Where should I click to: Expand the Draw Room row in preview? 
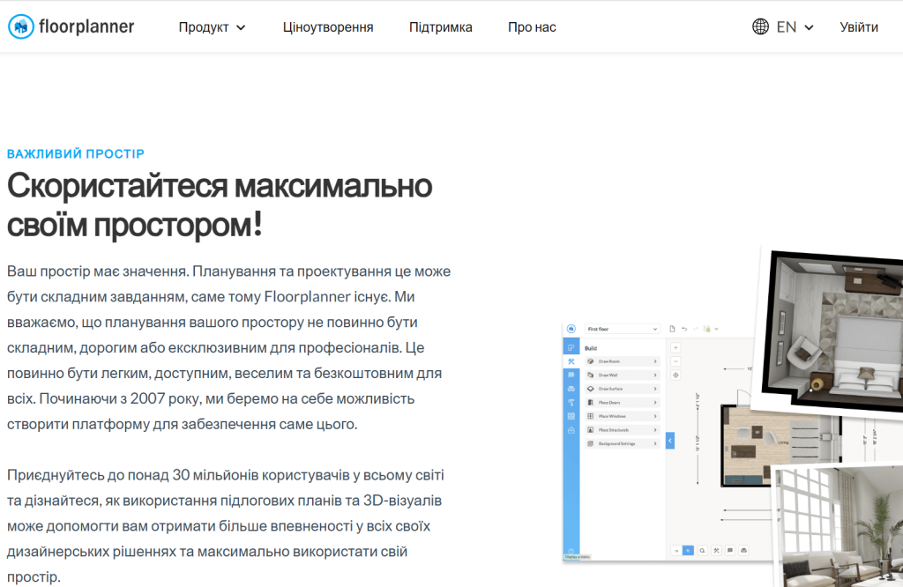[x=622, y=361]
